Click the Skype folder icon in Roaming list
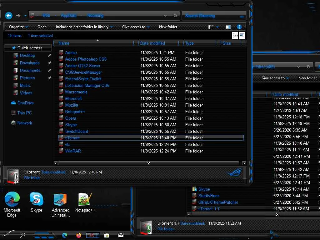 click(61, 124)
